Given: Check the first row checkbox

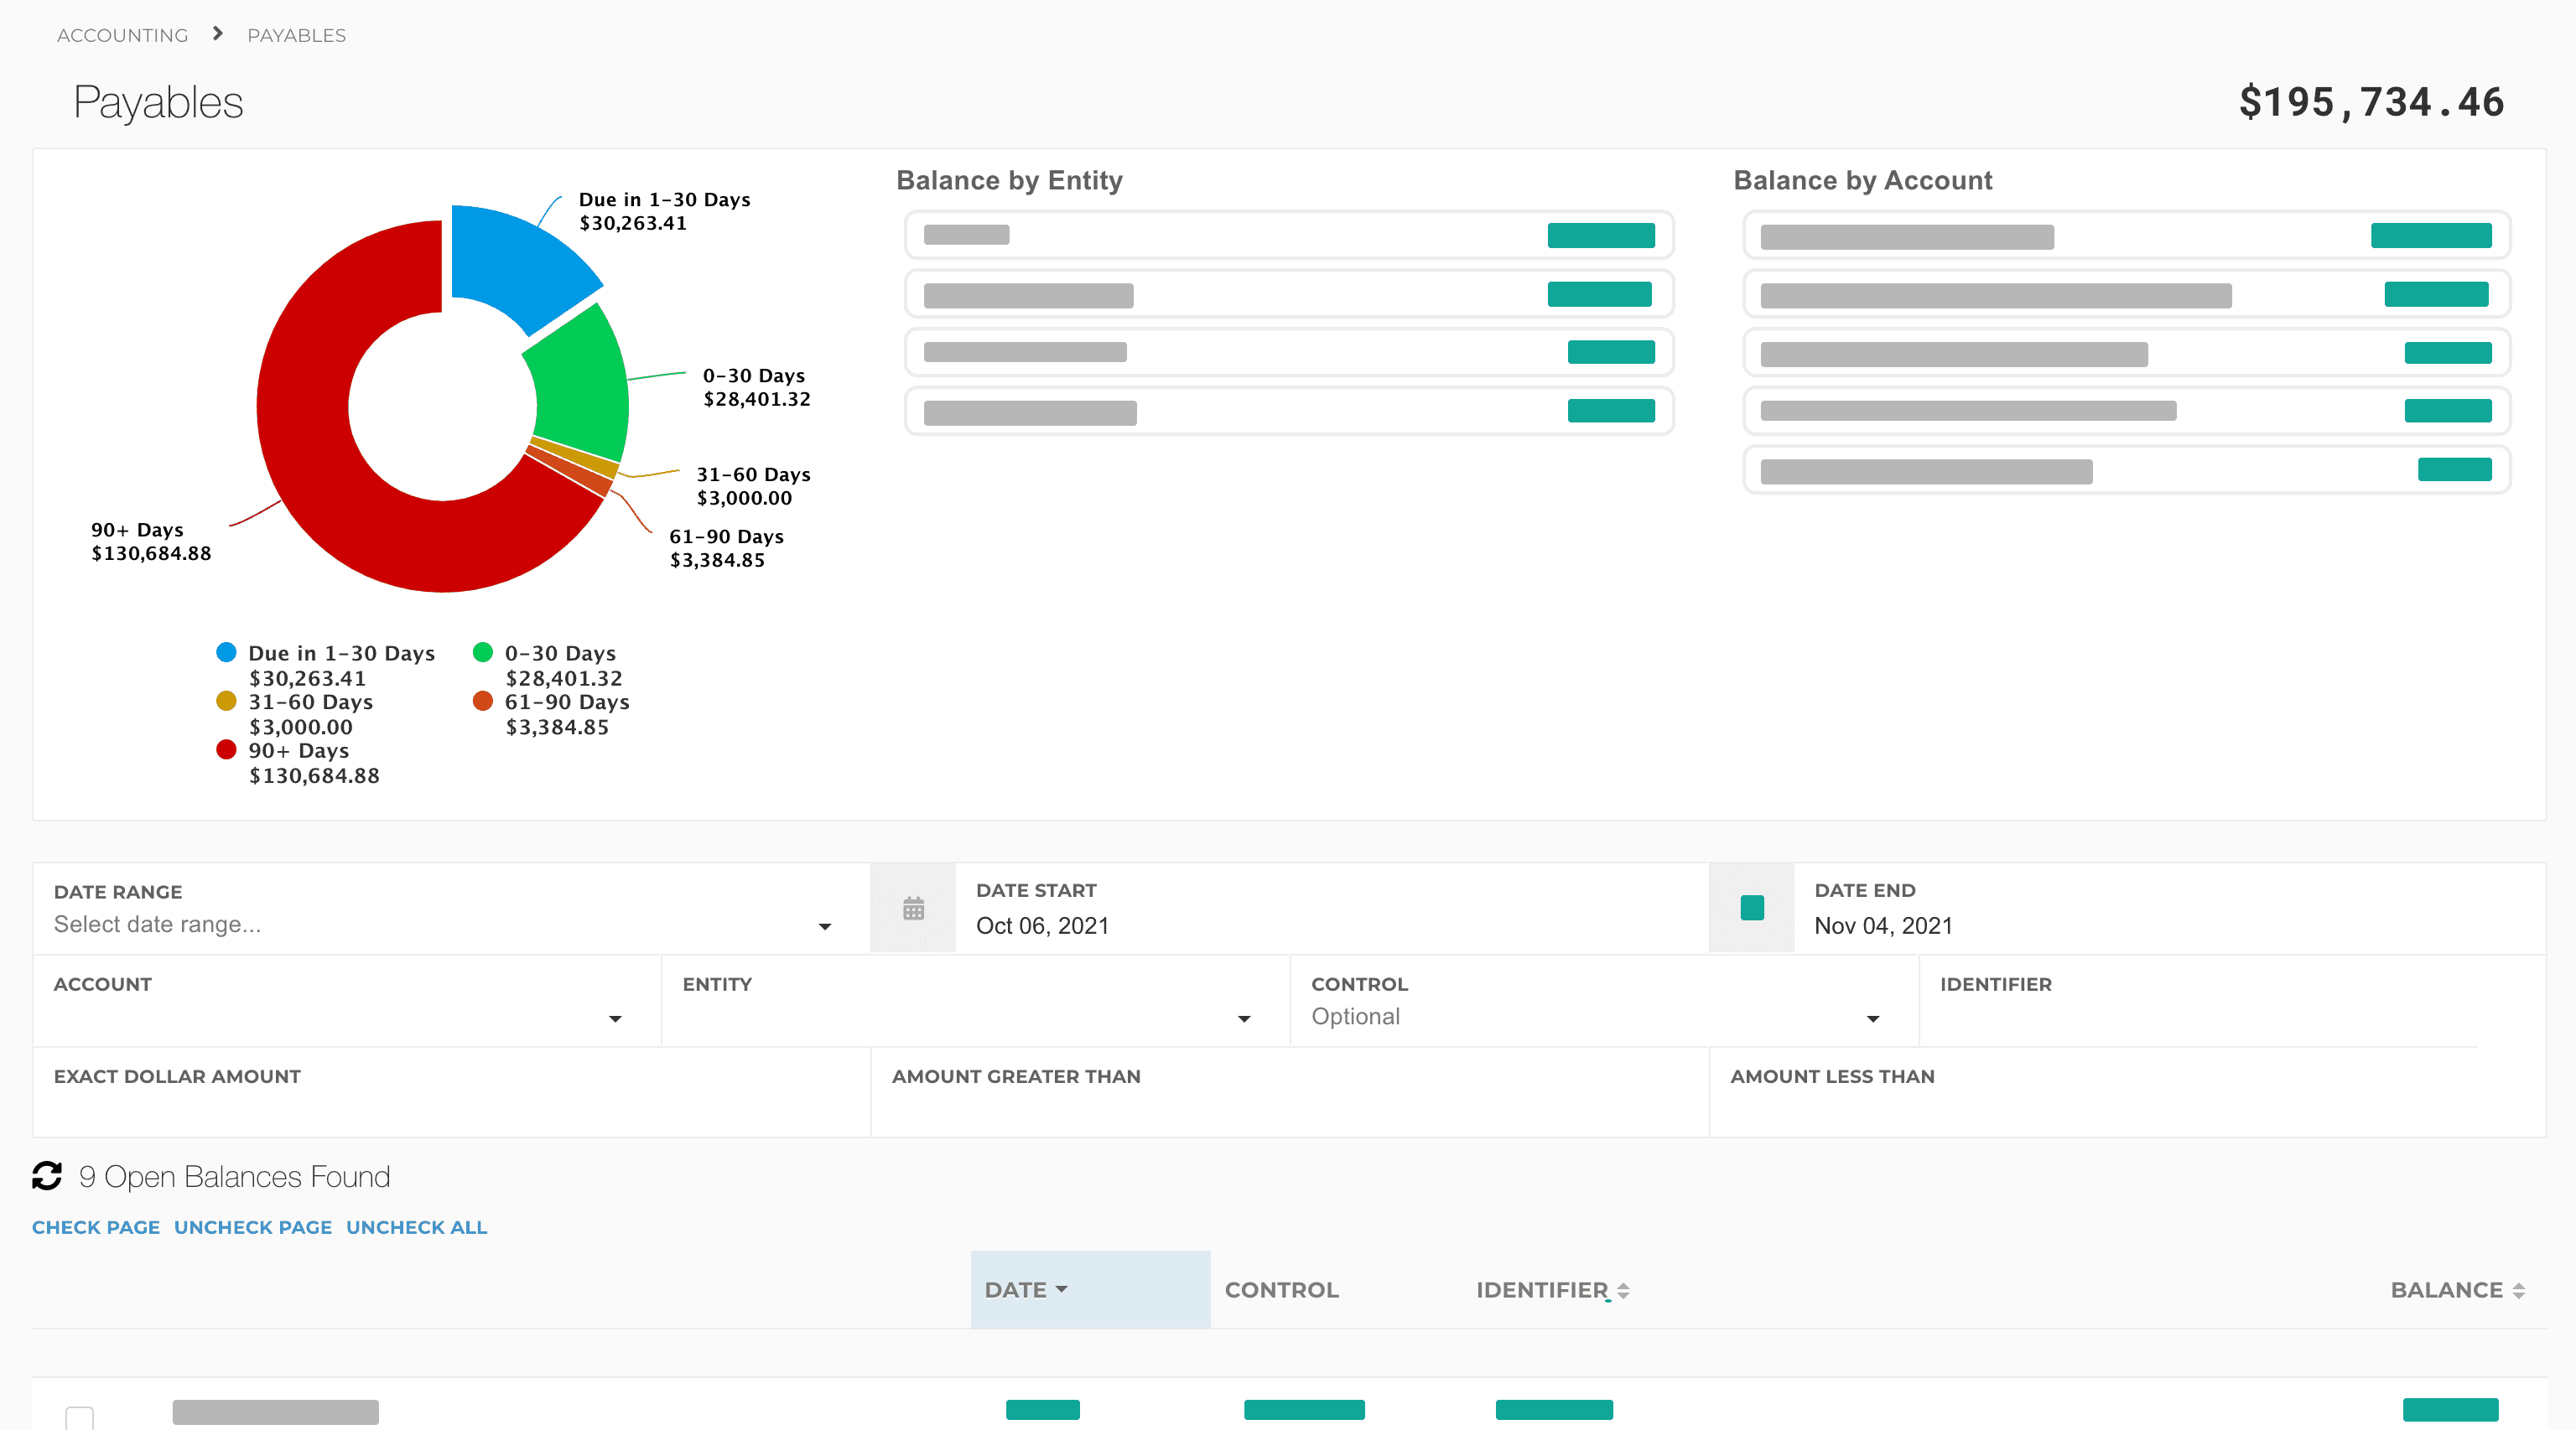Looking at the screenshot, I should point(79,1417).
